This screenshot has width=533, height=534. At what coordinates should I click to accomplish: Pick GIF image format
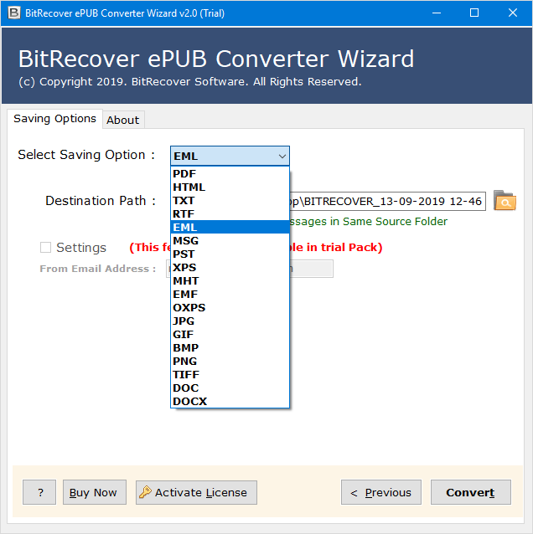point(230,335)
